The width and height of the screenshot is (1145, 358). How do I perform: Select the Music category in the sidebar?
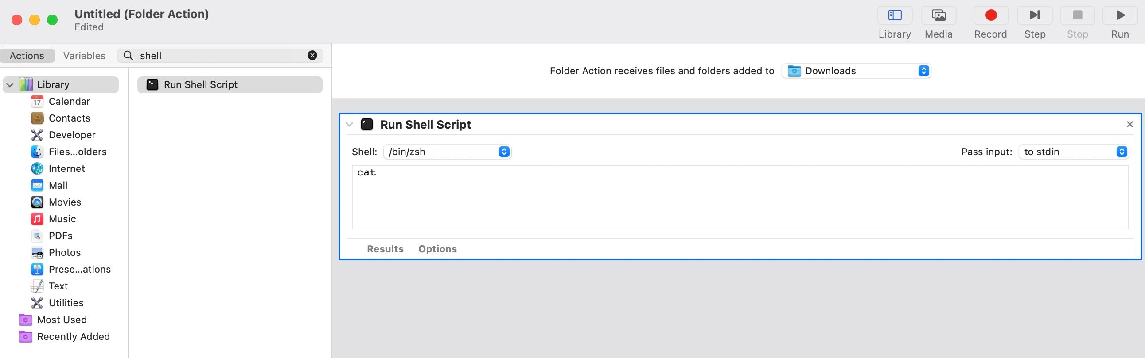62,219
